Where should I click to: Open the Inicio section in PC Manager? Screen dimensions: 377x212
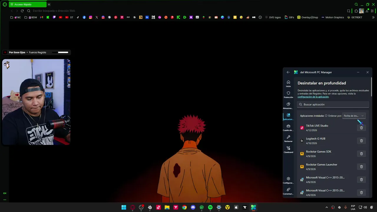pyautogui.click(x=288, y=84)
